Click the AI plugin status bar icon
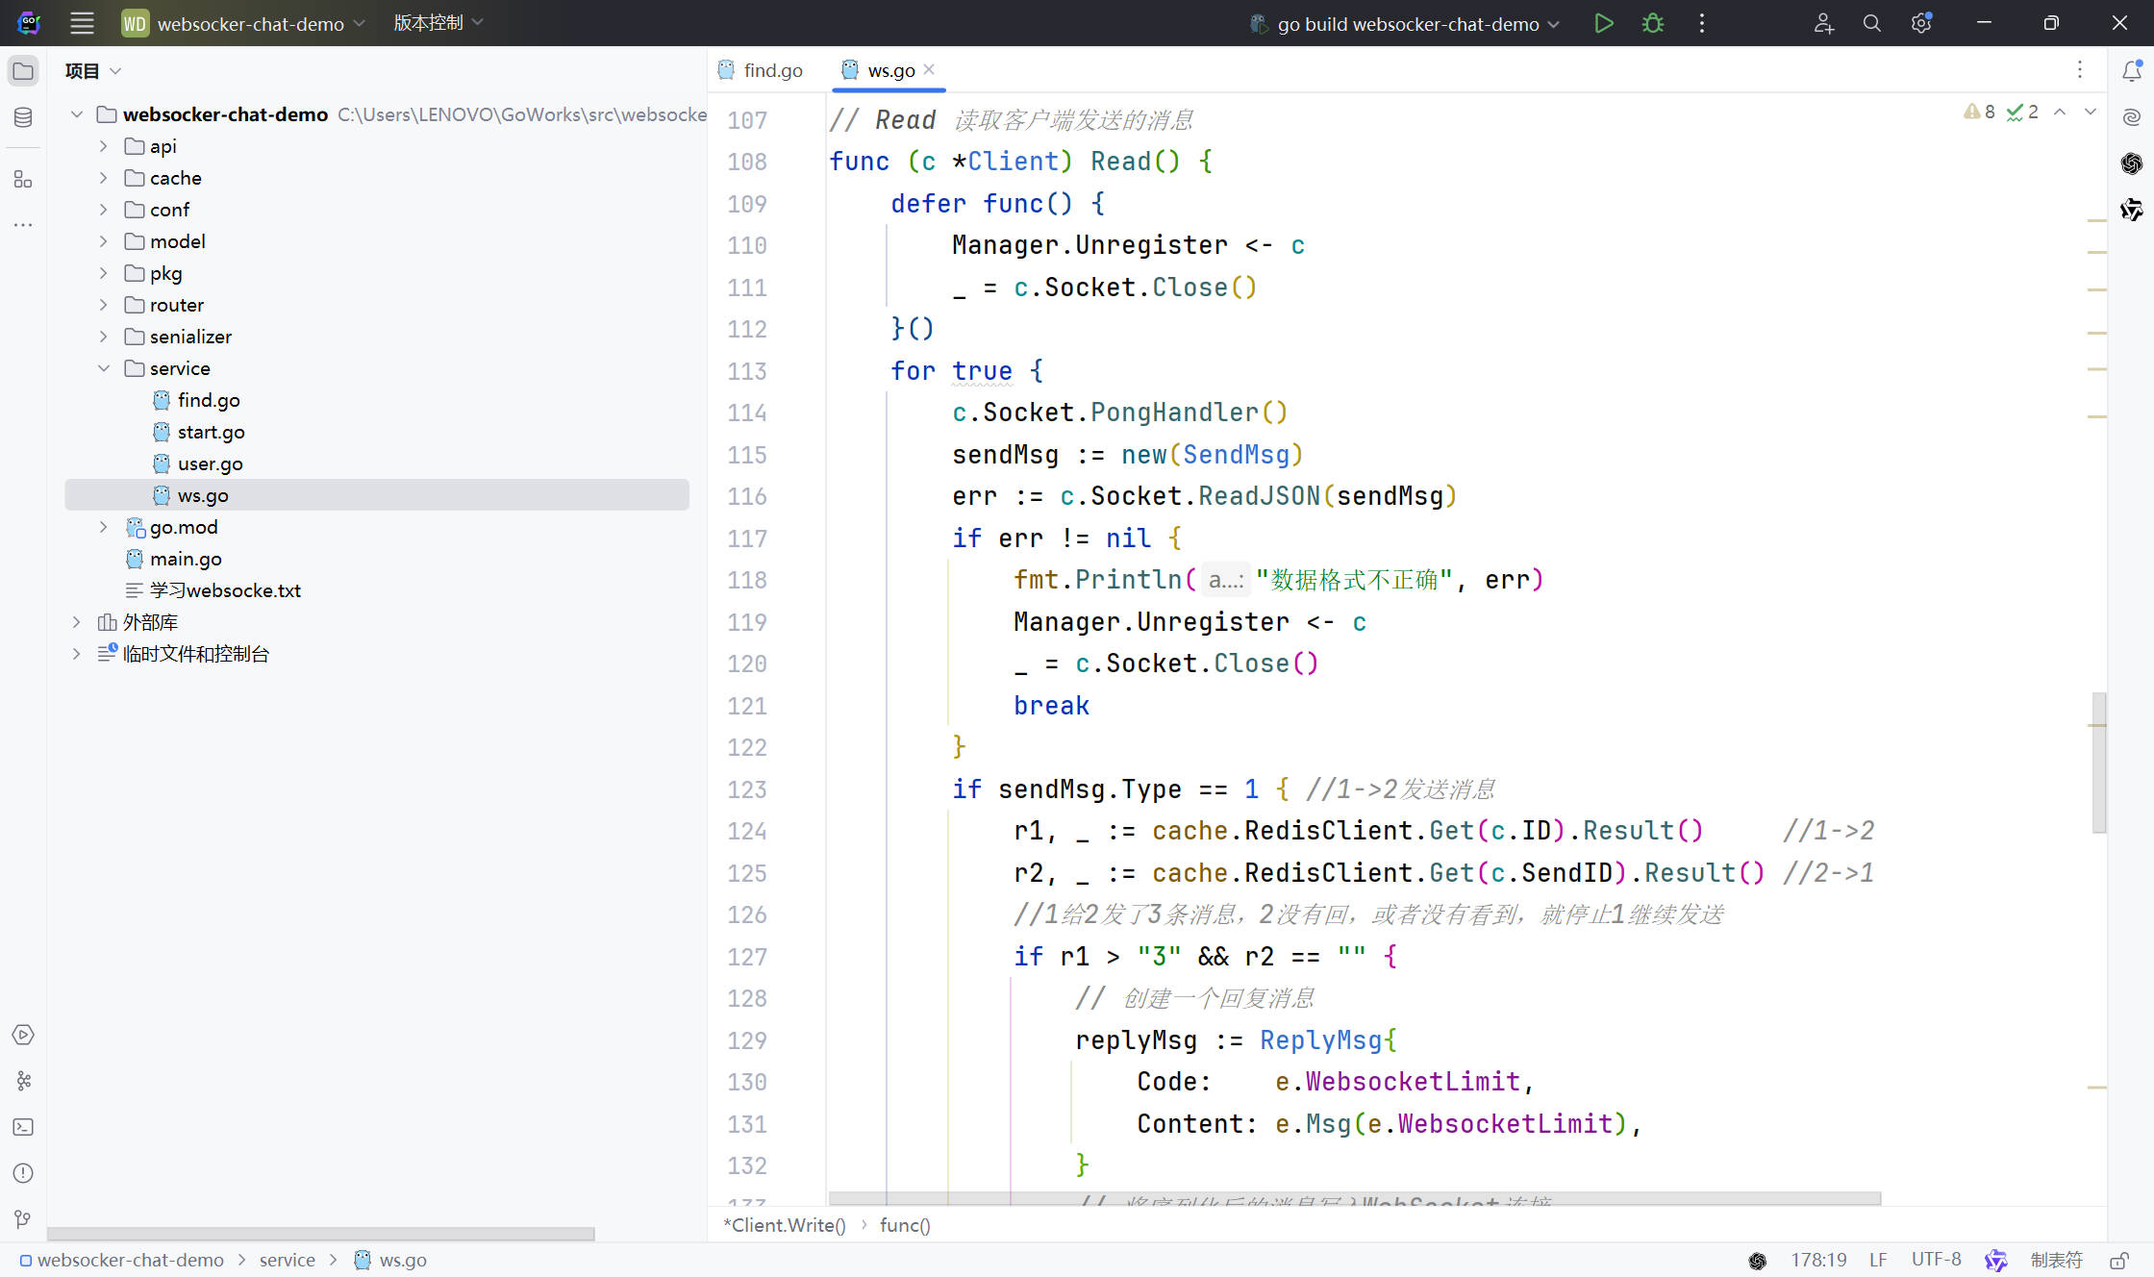The image size is (2154, 1277). pos(1995,1261)
